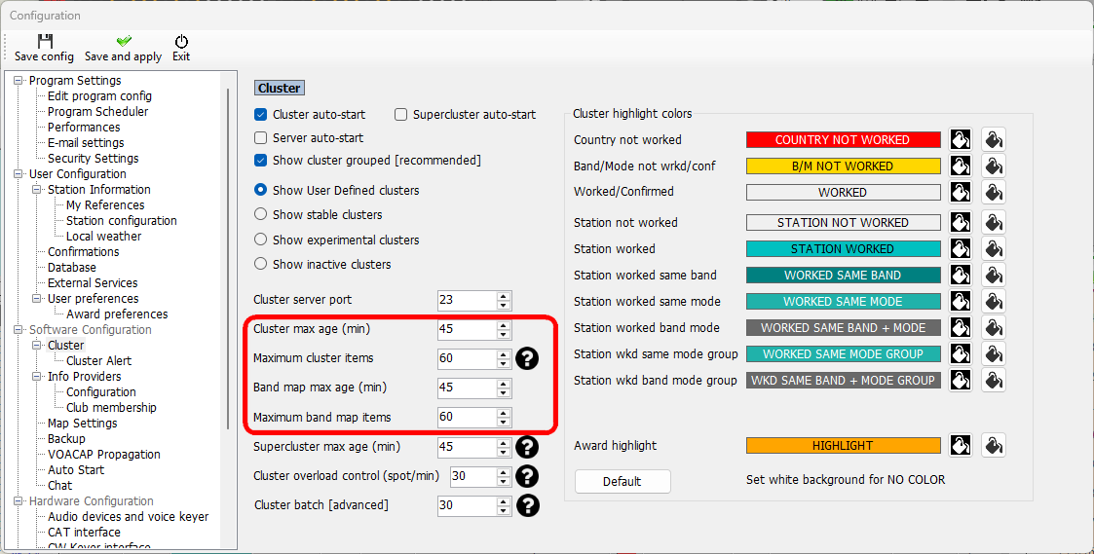The image size is (1094, 554).
Task: Enable Supercluster auto-start checkbox
Action: [x=400, y=115]
